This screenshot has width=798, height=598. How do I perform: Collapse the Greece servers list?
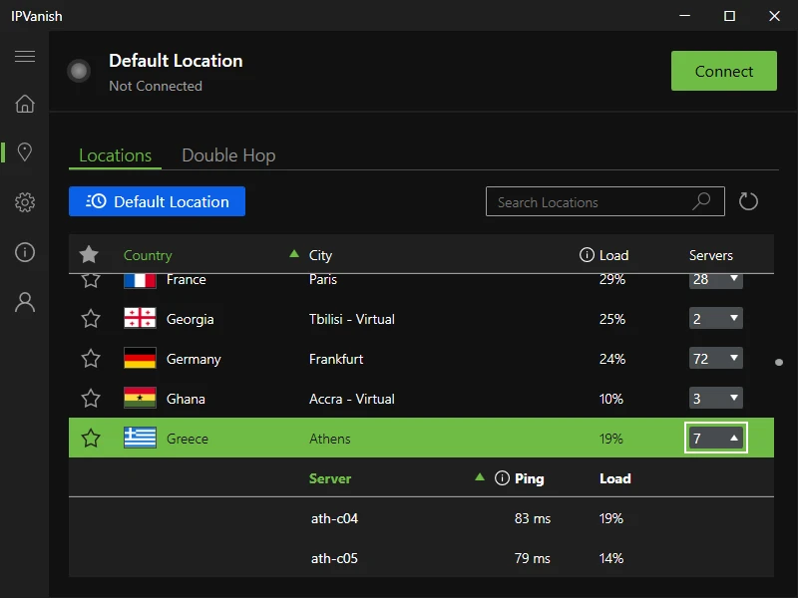716,438
